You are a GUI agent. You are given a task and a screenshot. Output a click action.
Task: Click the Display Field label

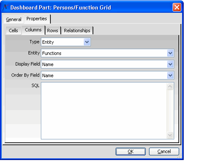tap(28, 64)
